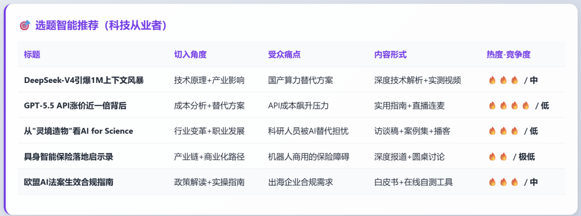Open the GPT-5.5 API涨价近一倍背后 title
This screenshot has width=581, height=216.
(x=75, y=106)
